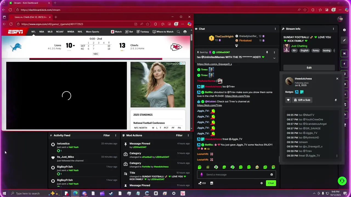351x197 pixels.
Task: Click the Send a message input field
Action: click(x=236, y=175)
